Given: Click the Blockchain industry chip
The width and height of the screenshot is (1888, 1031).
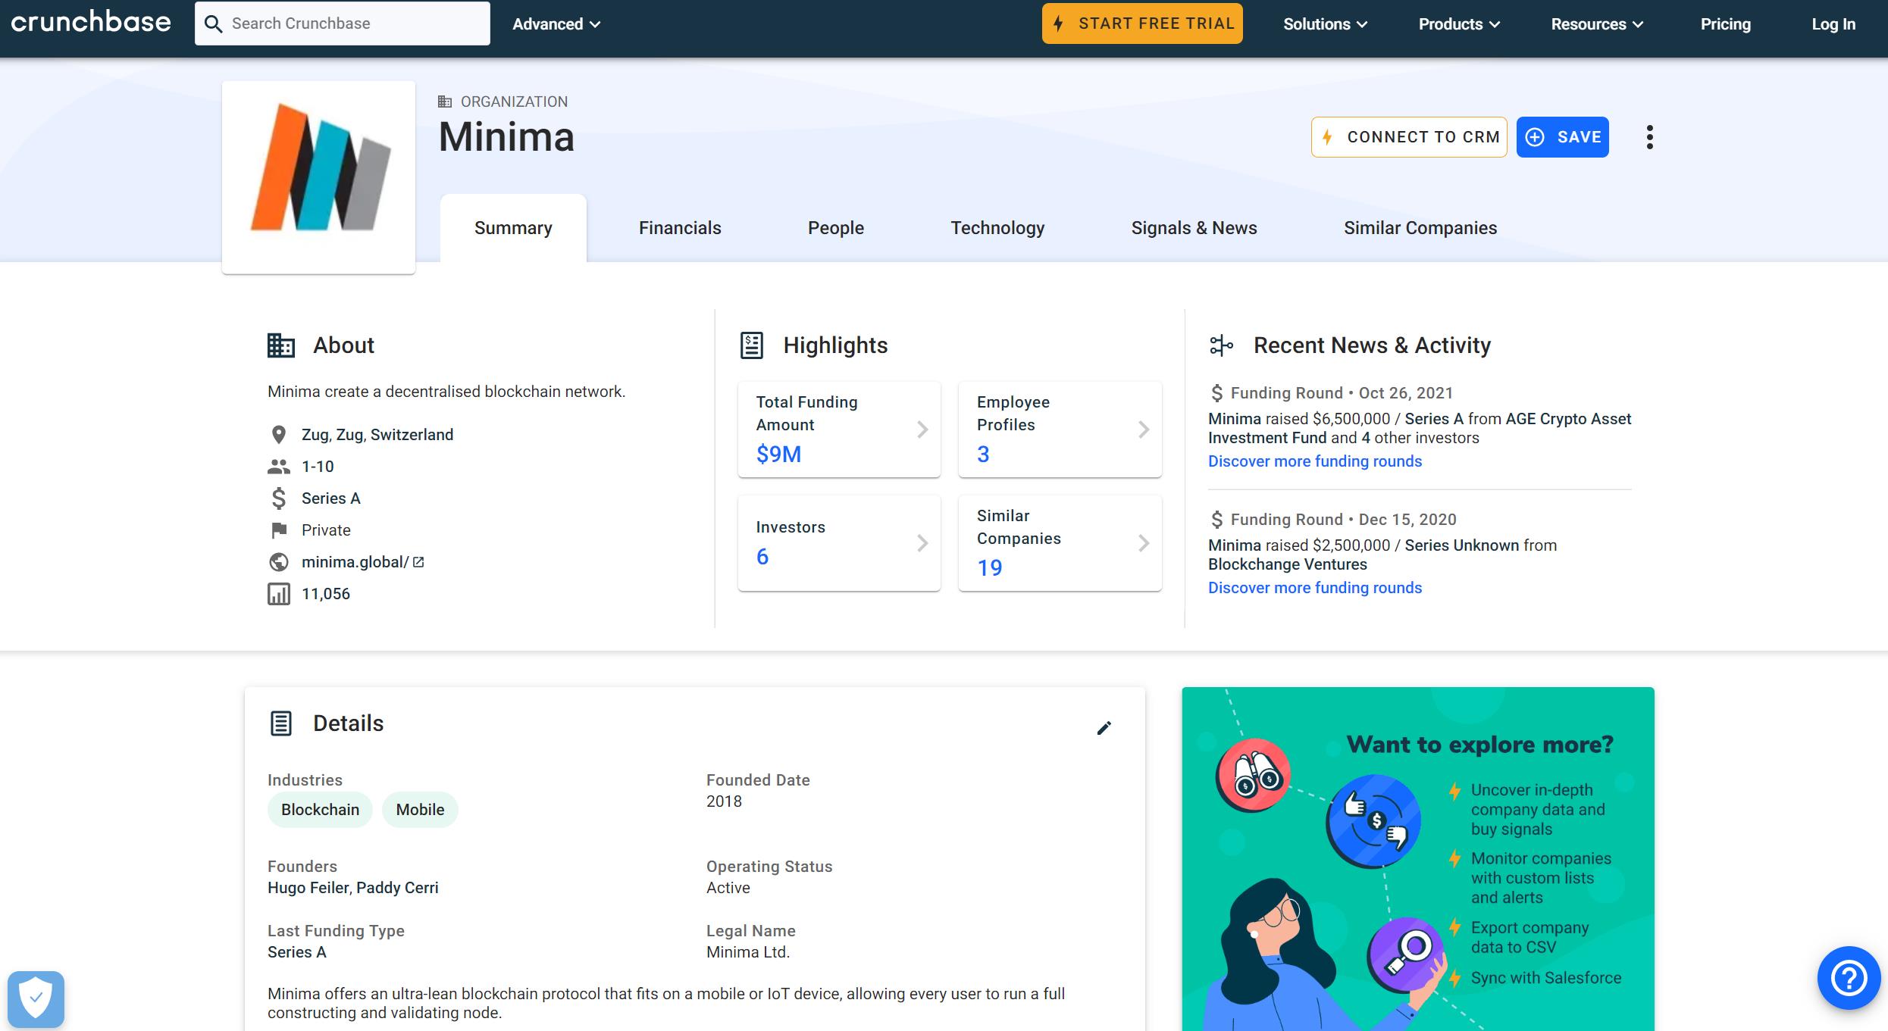Looking at the screenshot, I should [320, 810].
